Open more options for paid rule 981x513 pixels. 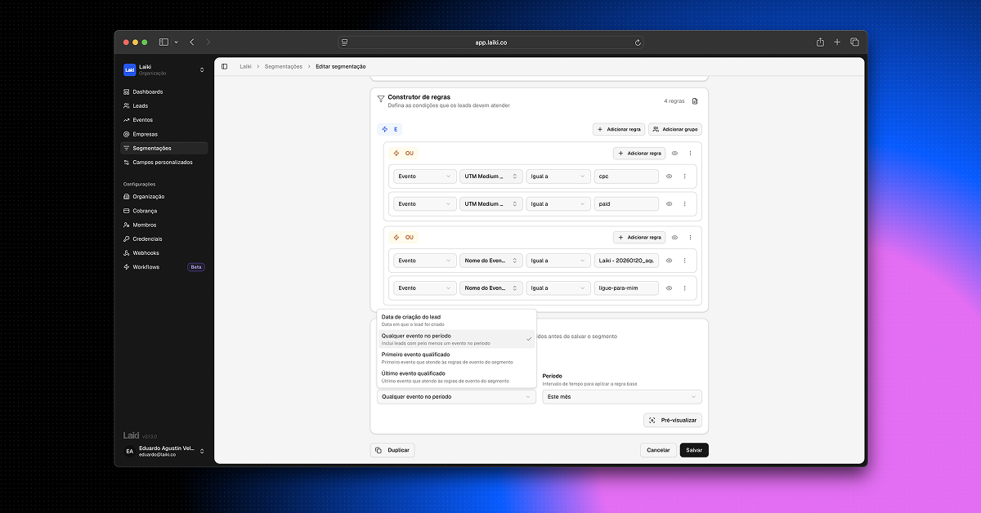684,204
